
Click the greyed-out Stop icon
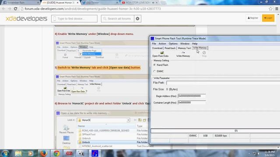click(x=204, y=52)
